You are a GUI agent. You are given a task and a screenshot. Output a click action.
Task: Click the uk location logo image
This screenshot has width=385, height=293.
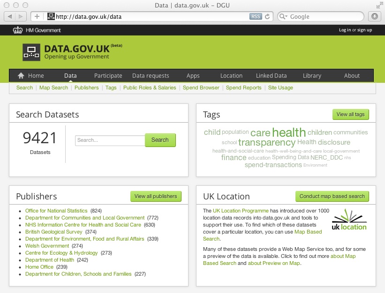(349, 220)
